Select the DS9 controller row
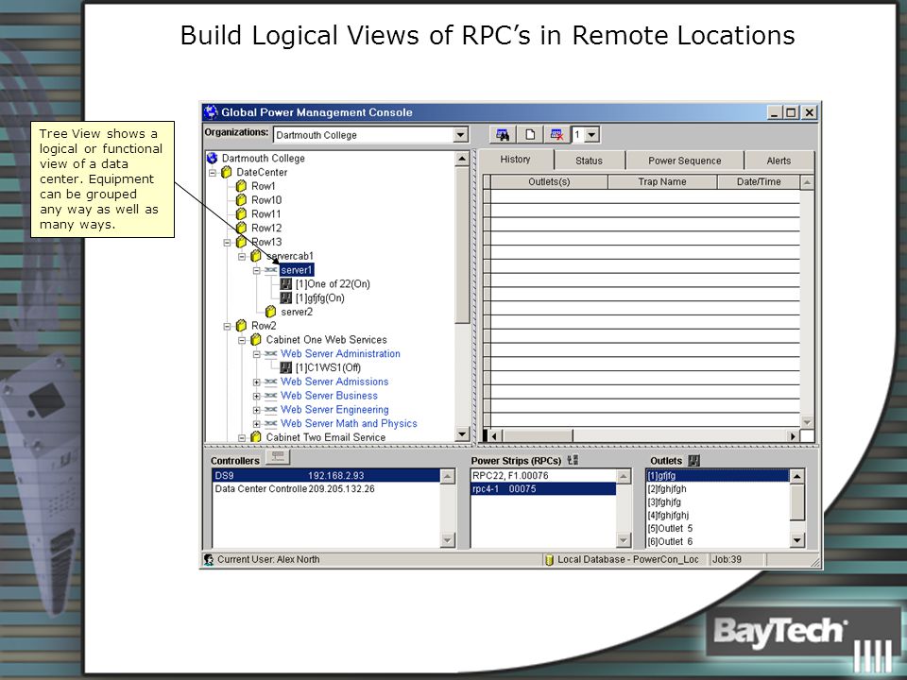The width and height of the screenshot is (907, 680). click(x=326, y=475)
